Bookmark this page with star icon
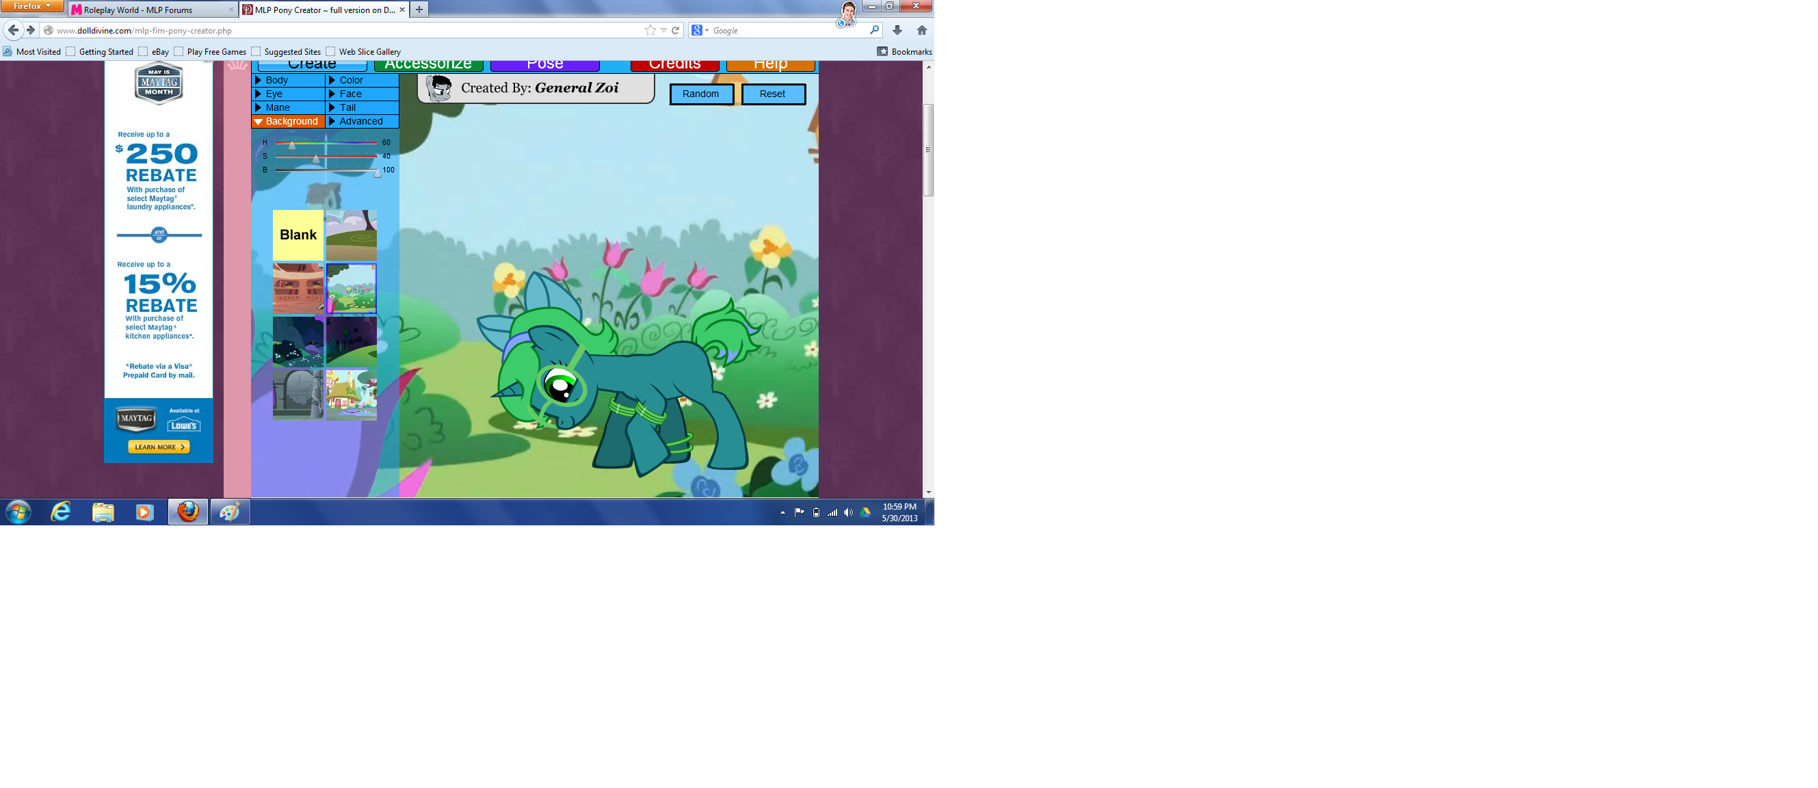 (650, 30)
